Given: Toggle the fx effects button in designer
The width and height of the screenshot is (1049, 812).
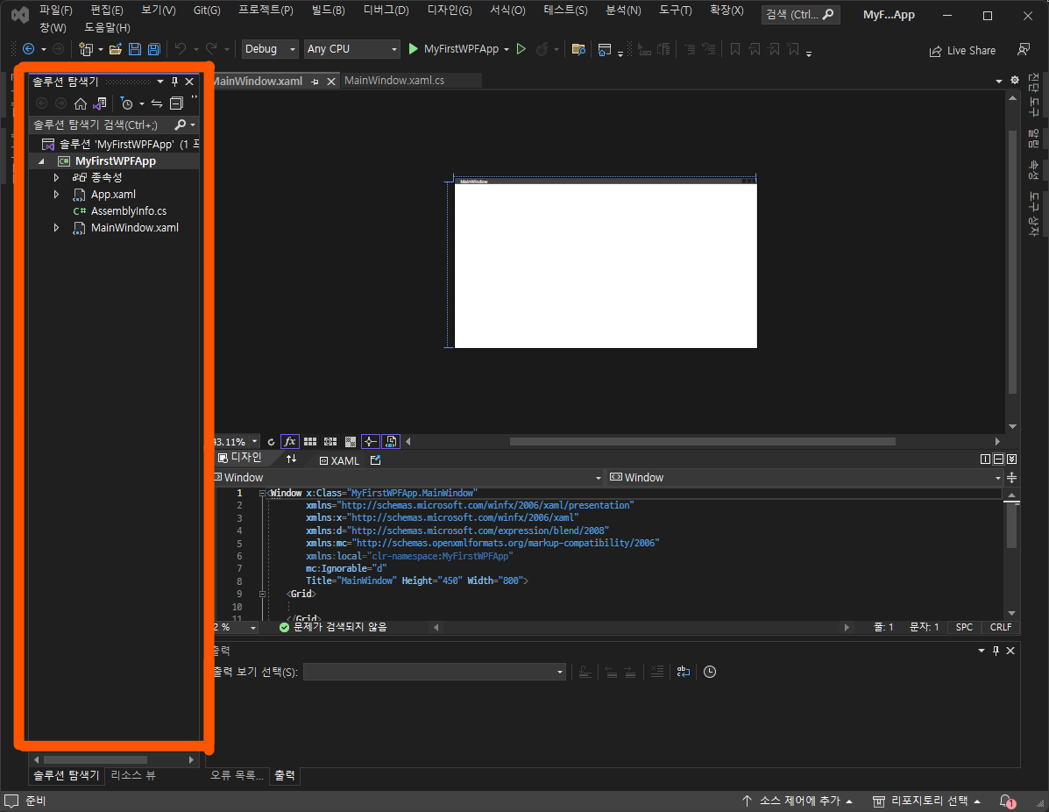Looking at the screenshot, I should tap(290, 441).
